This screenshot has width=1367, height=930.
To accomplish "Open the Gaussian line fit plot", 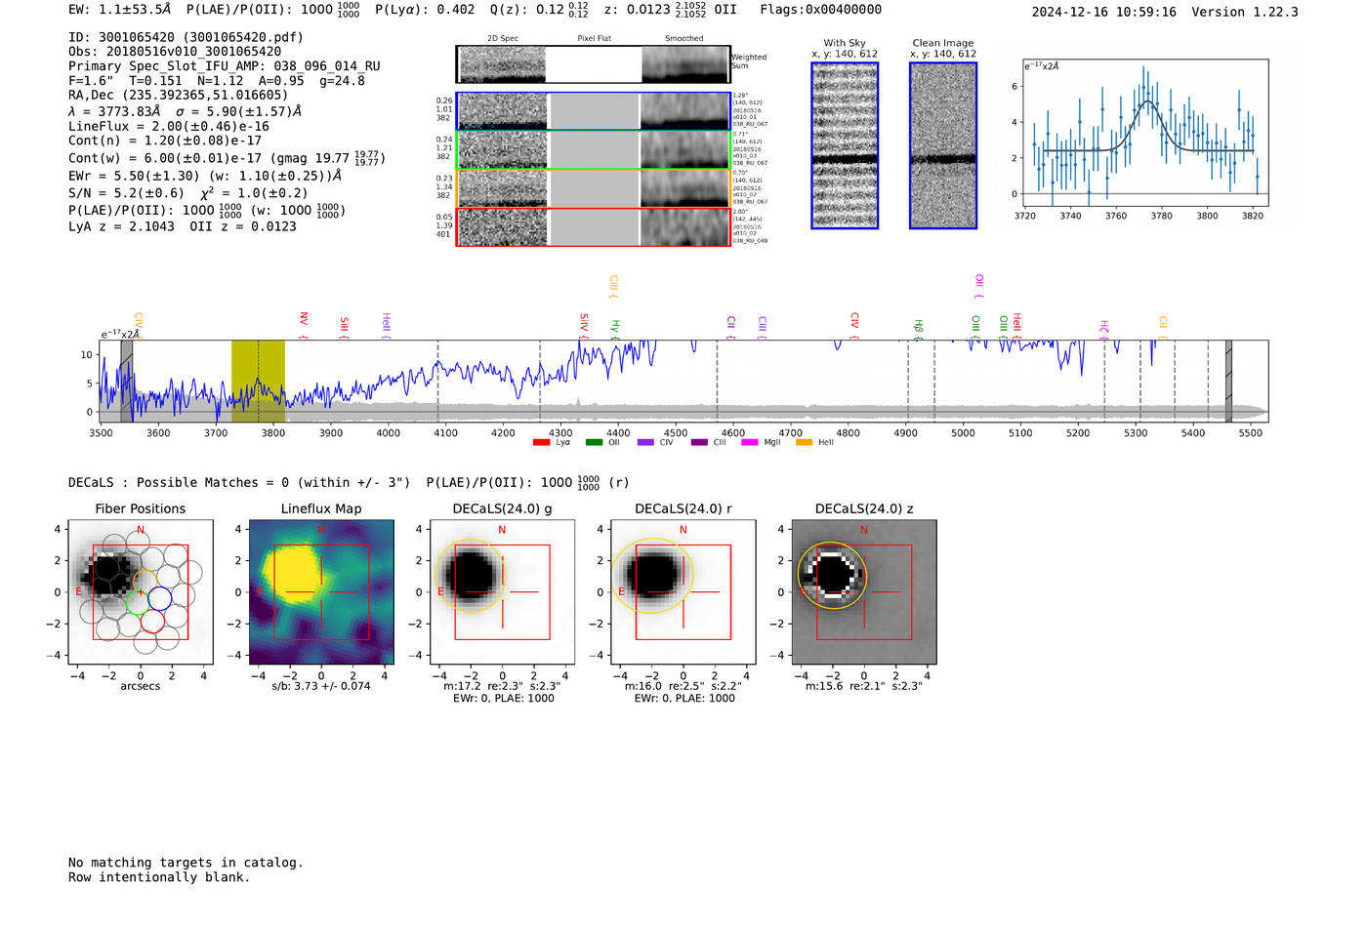I will coord(1144,133).
